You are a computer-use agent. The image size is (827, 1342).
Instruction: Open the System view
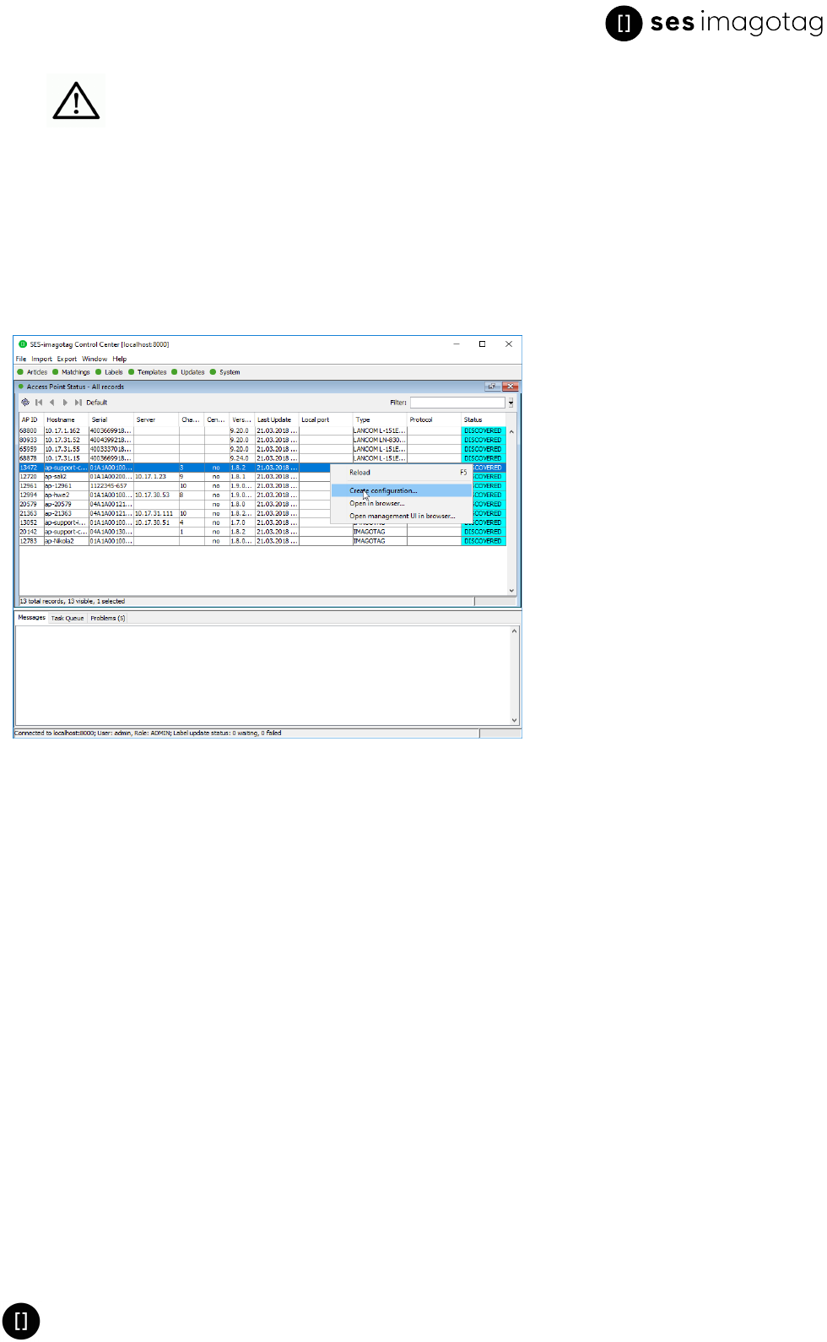point(225,372)
